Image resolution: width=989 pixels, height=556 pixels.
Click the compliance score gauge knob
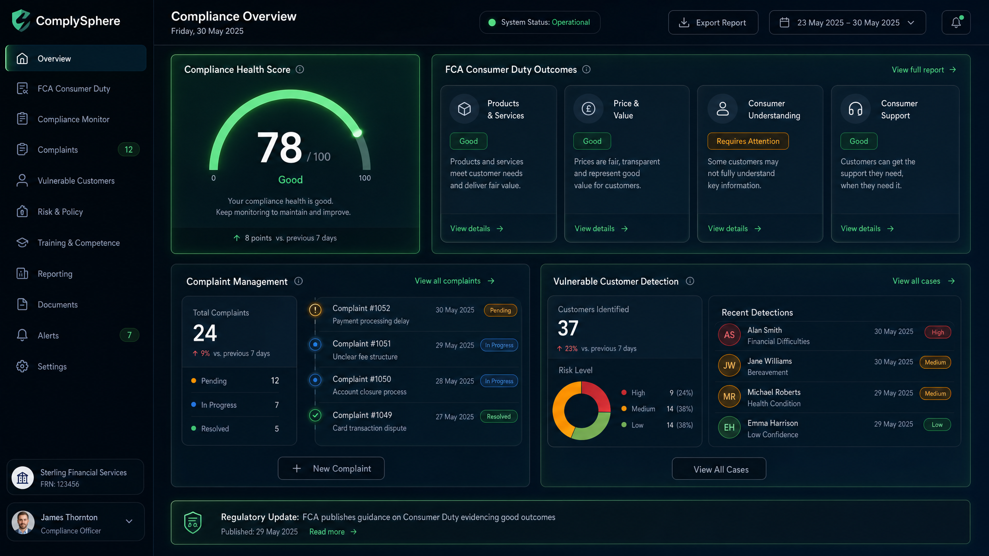(x=357, y=133)
